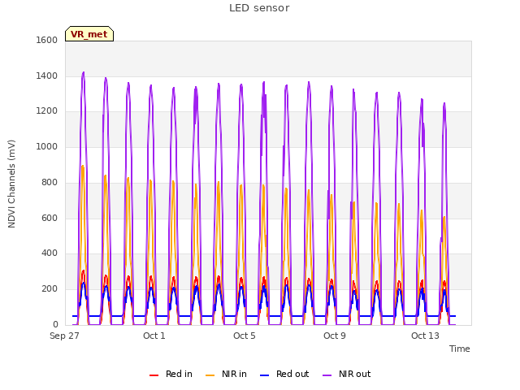The width and height of the screenshot is (520, 390).
Task: Toggle the Red out legend entry
Action: (x=284, y=374)
